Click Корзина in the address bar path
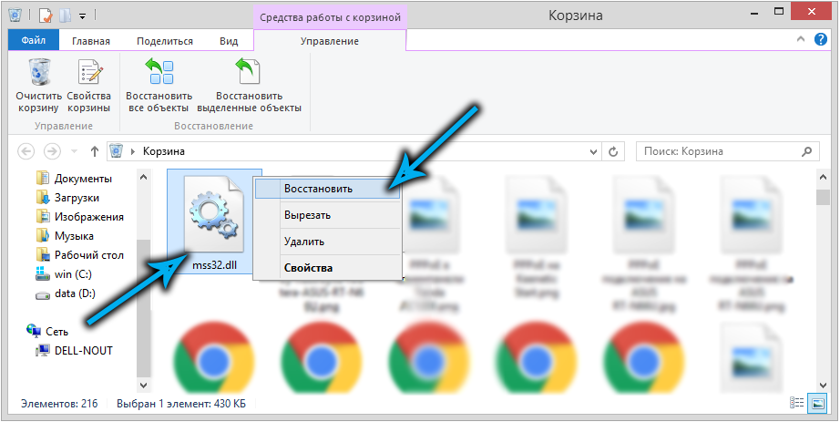 [163, 151]
